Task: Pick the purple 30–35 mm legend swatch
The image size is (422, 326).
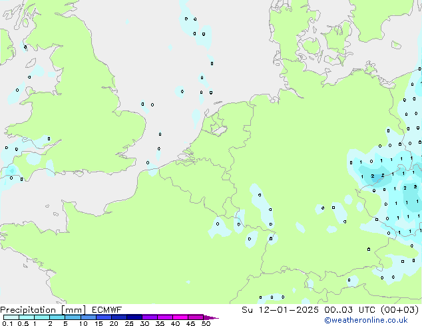Action: (150, 317)
